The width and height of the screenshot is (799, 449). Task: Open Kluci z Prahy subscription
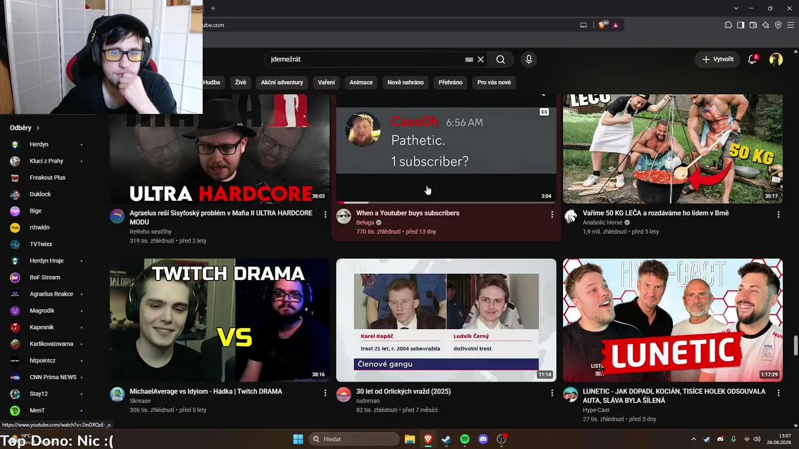point(47,161)
